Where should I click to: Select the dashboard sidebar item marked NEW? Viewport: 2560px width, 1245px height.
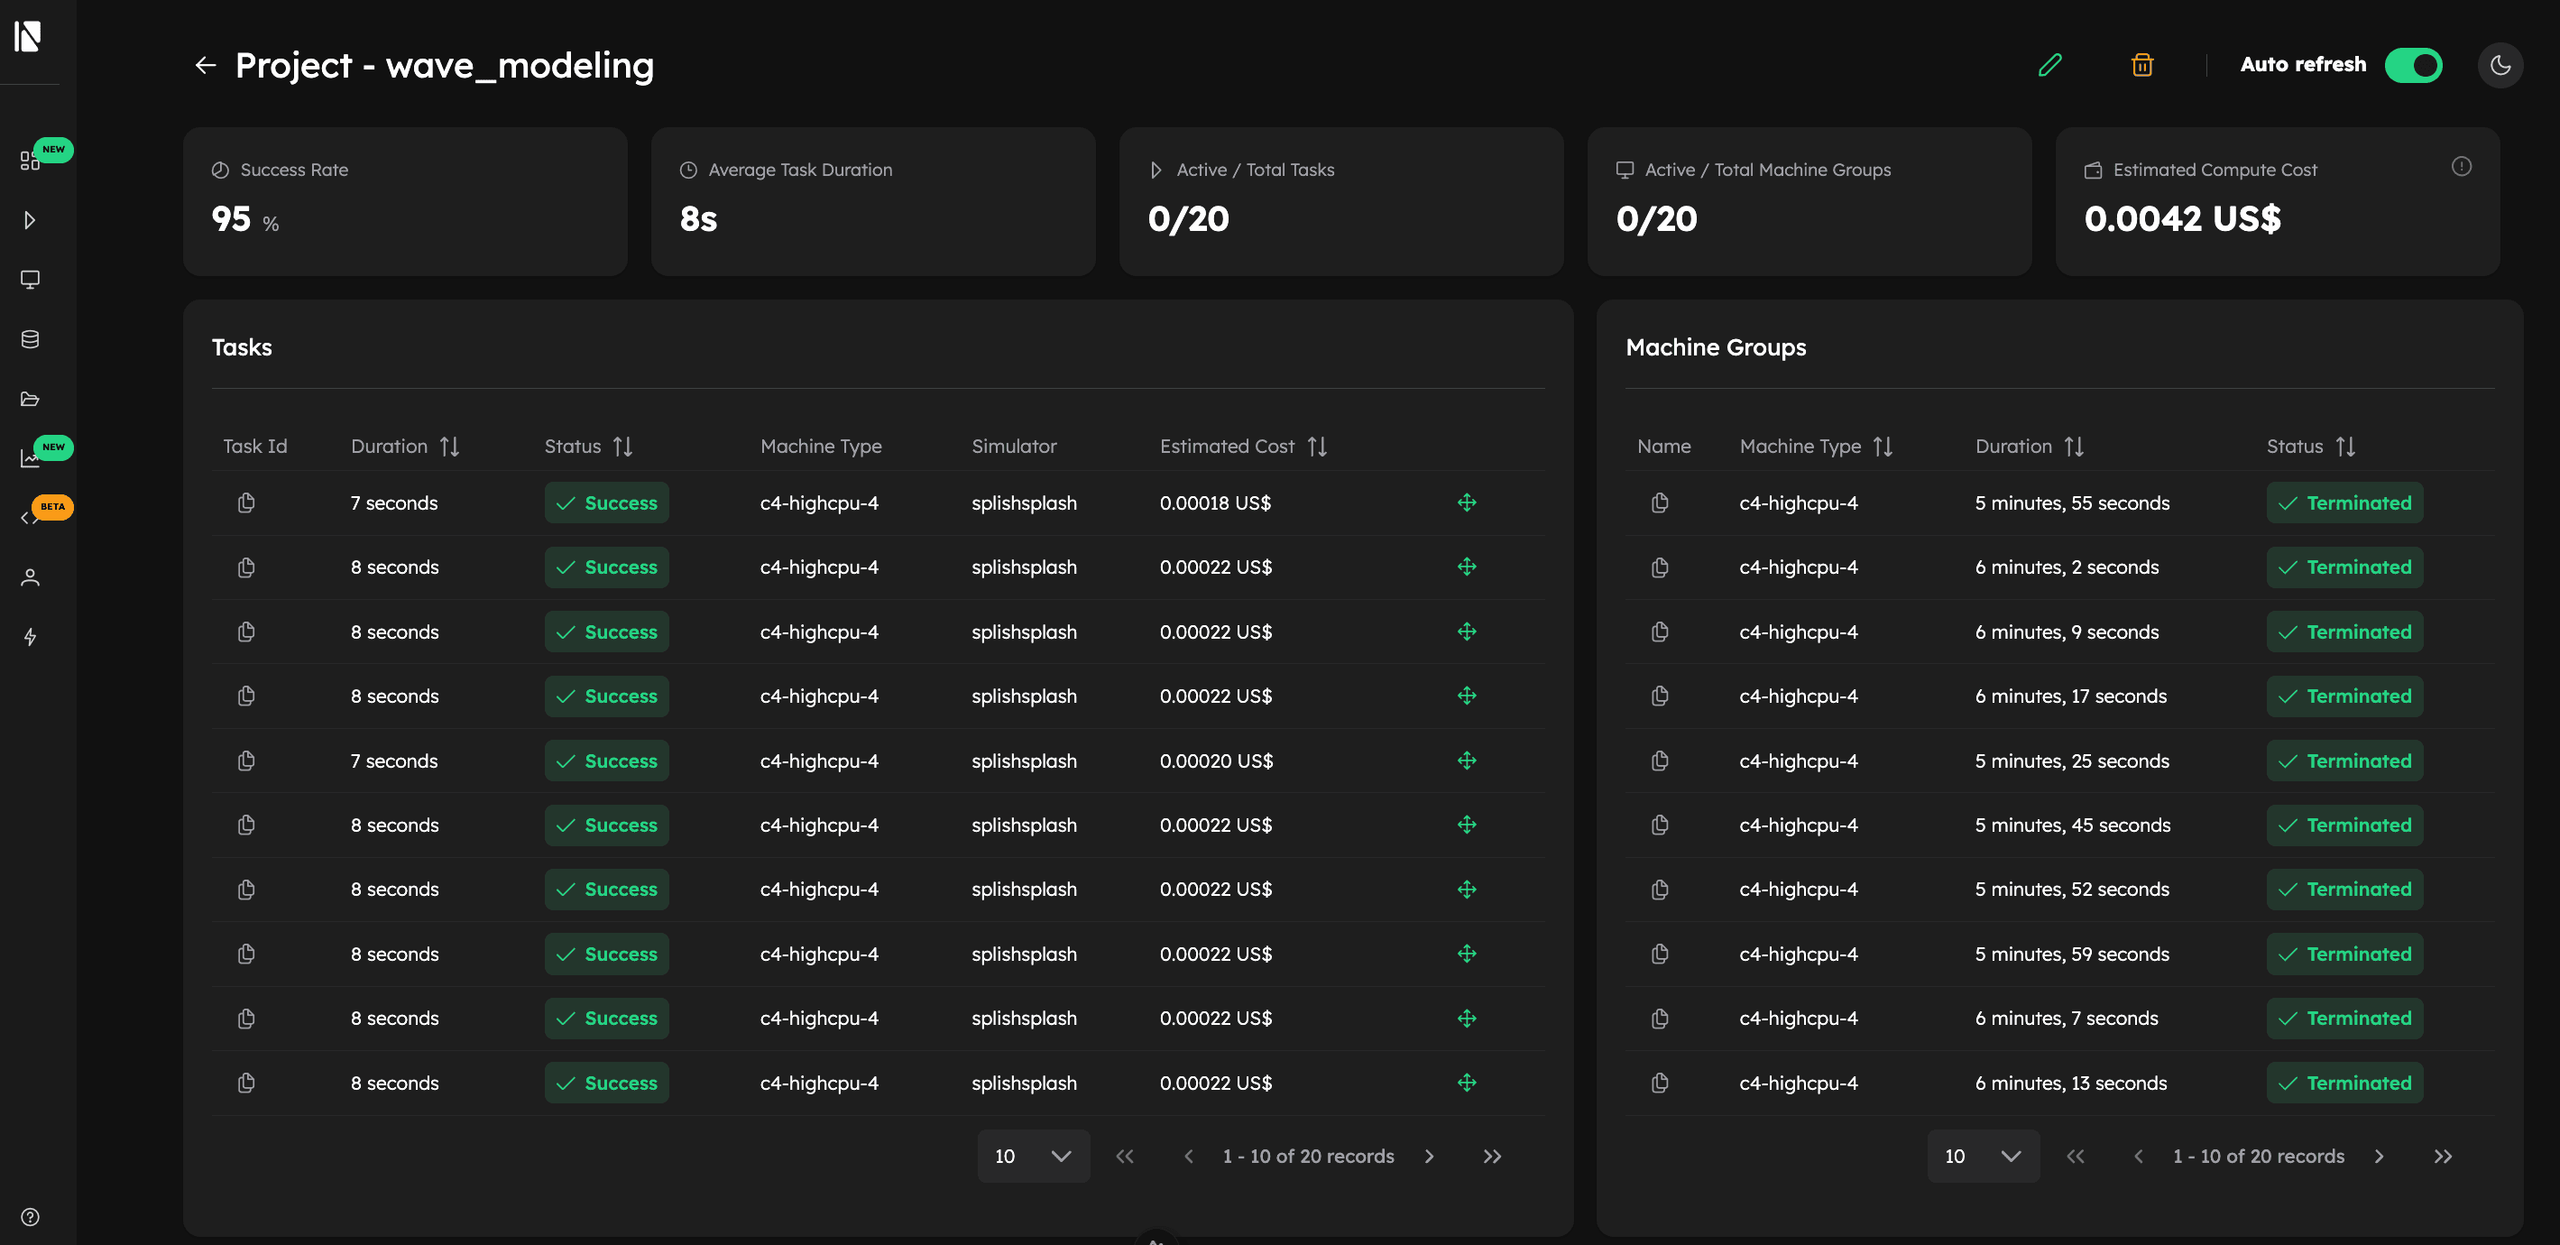(x=30, y=159)
